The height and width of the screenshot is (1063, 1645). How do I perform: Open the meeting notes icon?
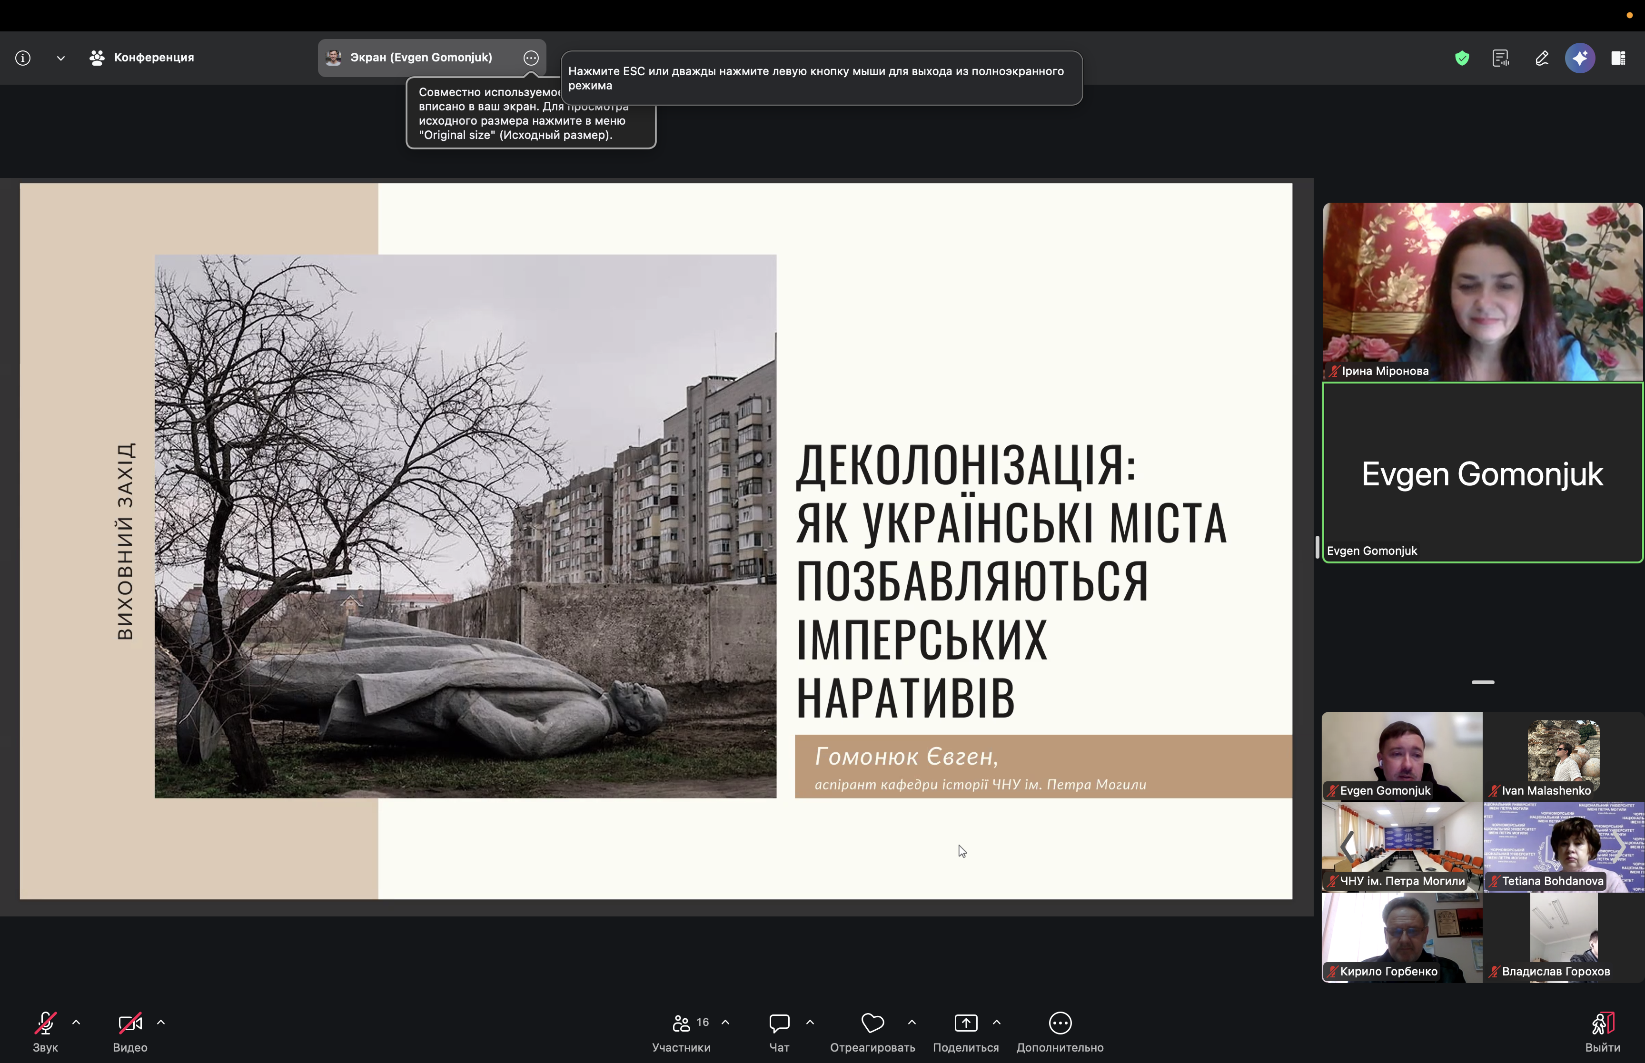pyautogui.click(x=1500, y=58)
